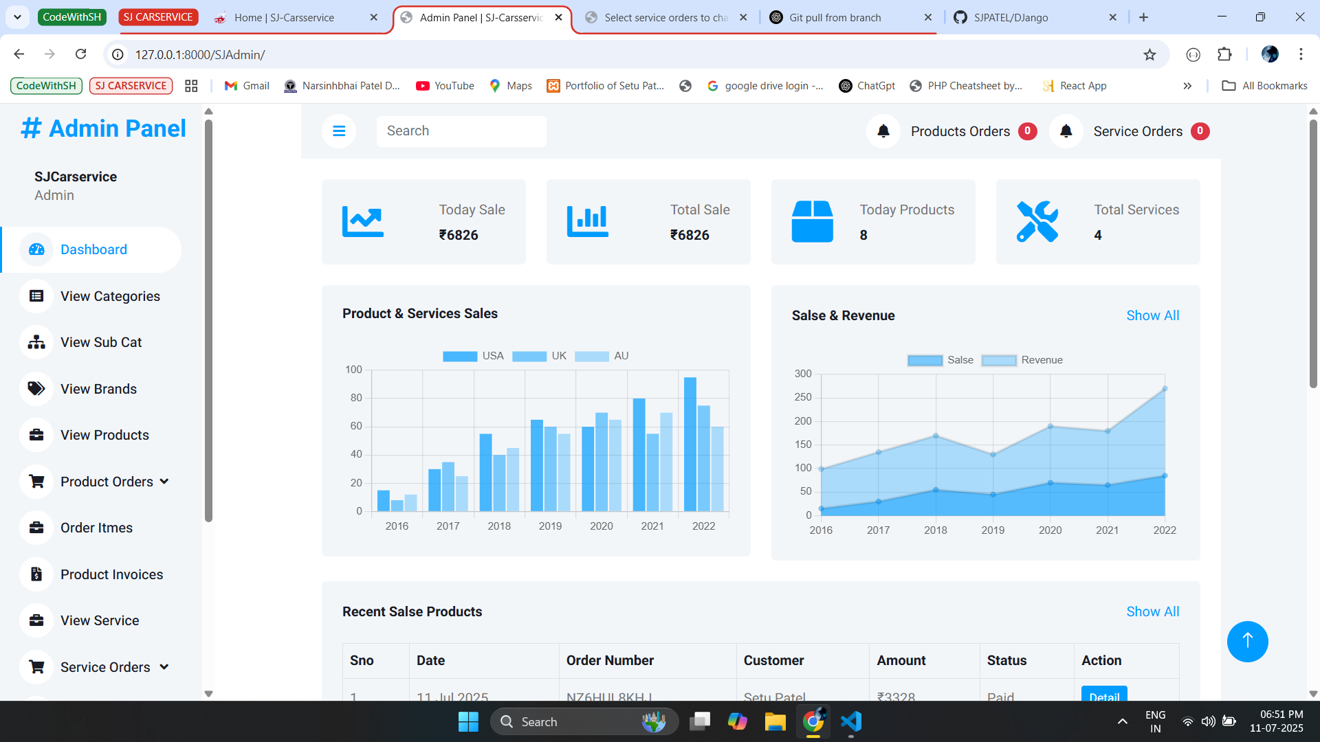The height and width of the screenshot is (742, 1320).
Task: Open Visual Studio Code from taskbar
Action: click(x=850, y=721)
